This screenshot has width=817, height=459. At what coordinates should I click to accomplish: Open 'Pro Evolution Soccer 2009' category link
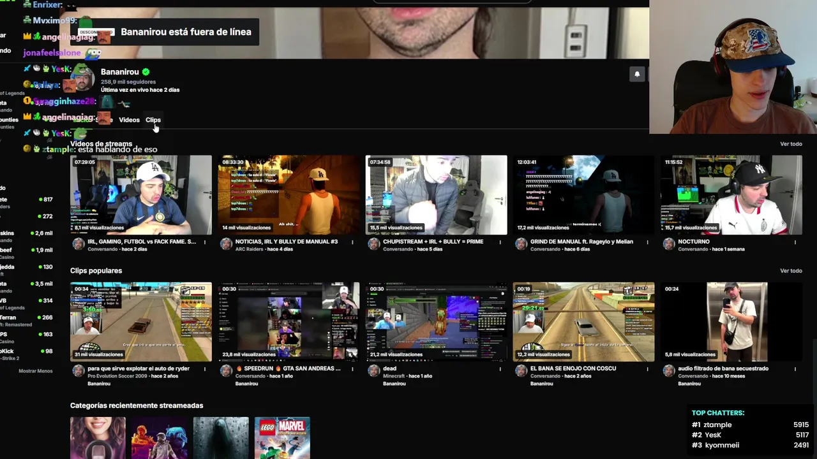[x=117, y=376]
